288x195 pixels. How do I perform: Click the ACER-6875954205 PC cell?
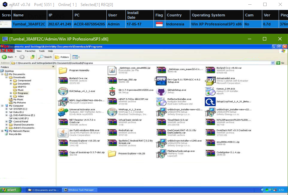click(x=89, y=24)
